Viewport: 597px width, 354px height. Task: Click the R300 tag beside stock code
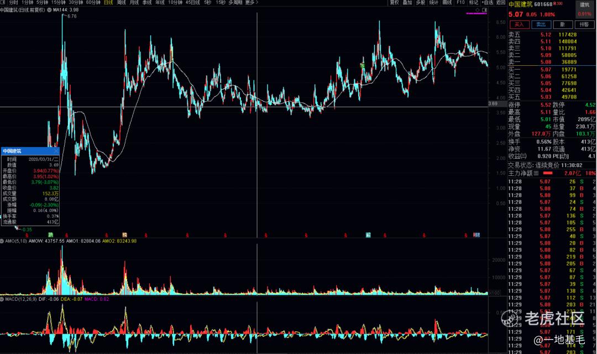point(558,3)
